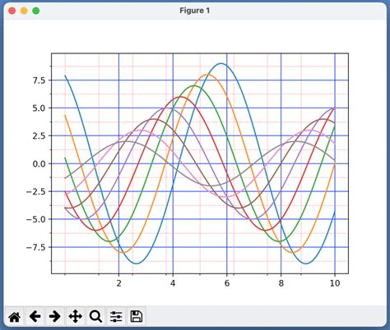Activate the Pan axes cross-arrows tool

[76, 317]
